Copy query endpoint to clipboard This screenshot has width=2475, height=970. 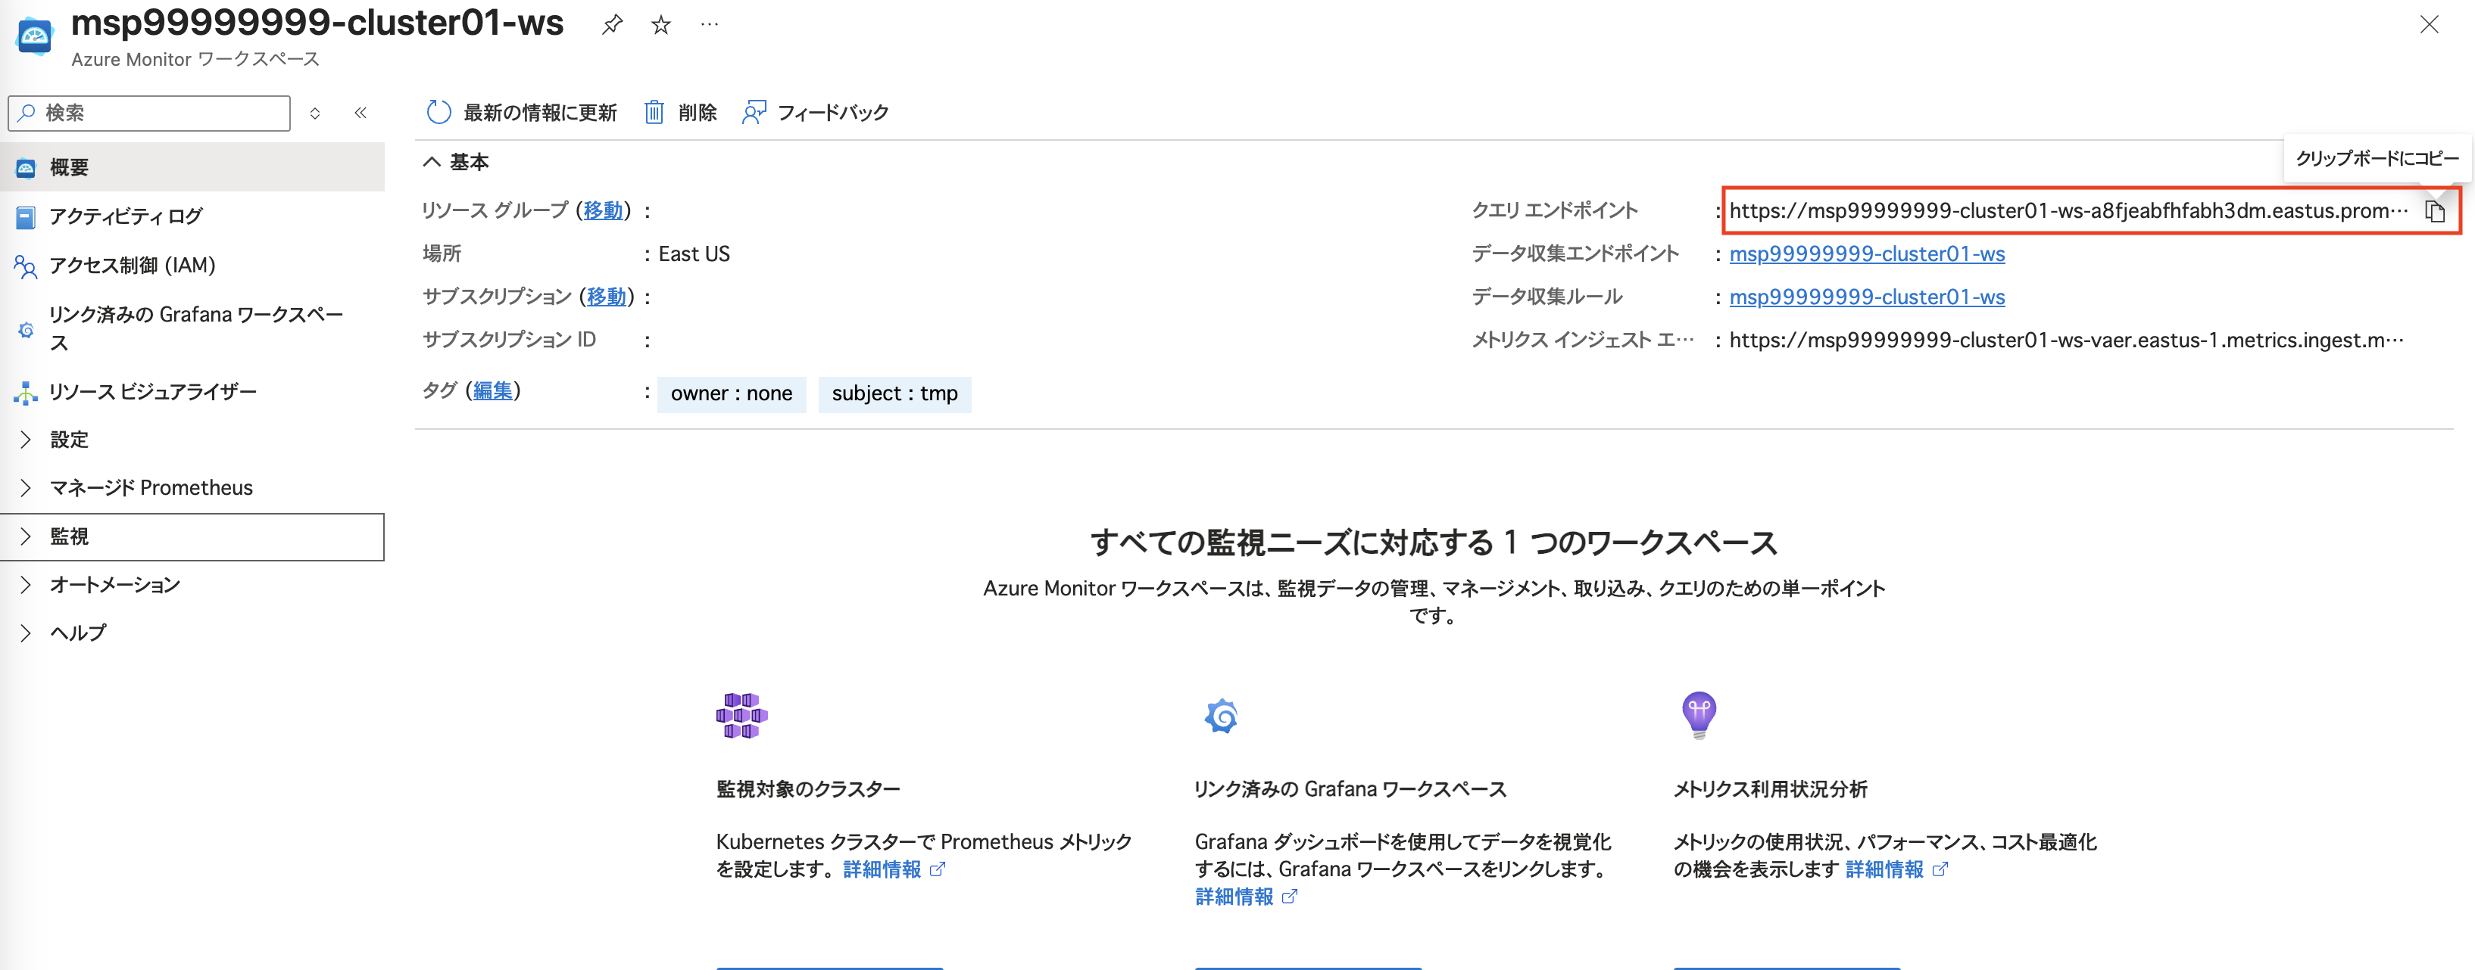(x=2433, y=211)
